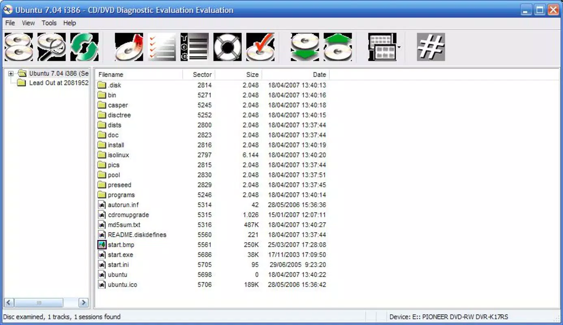This screenshot has height=325, width=563.
Task: Click the disc with red flame icon
Action: [x=129, y=47]
